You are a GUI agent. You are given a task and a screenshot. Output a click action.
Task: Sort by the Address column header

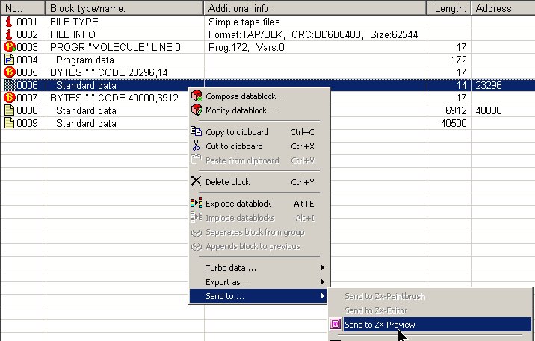pos(504,8)
